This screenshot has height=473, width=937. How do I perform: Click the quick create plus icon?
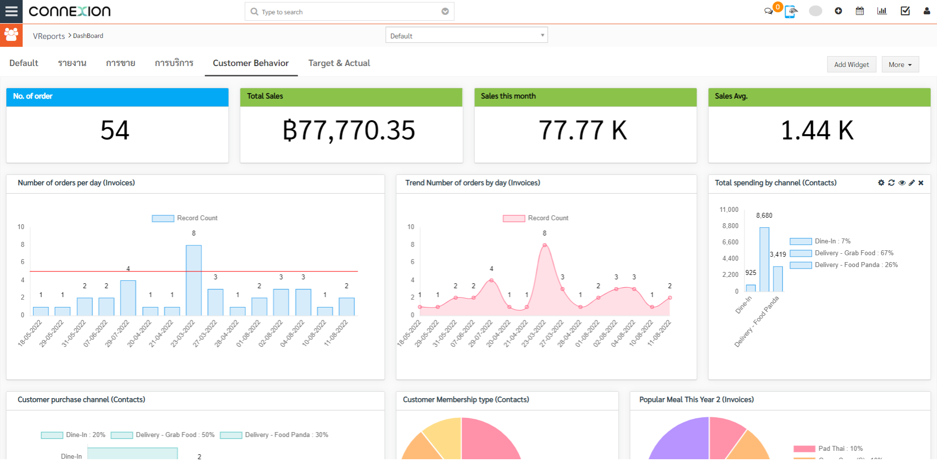coord(838,11)
